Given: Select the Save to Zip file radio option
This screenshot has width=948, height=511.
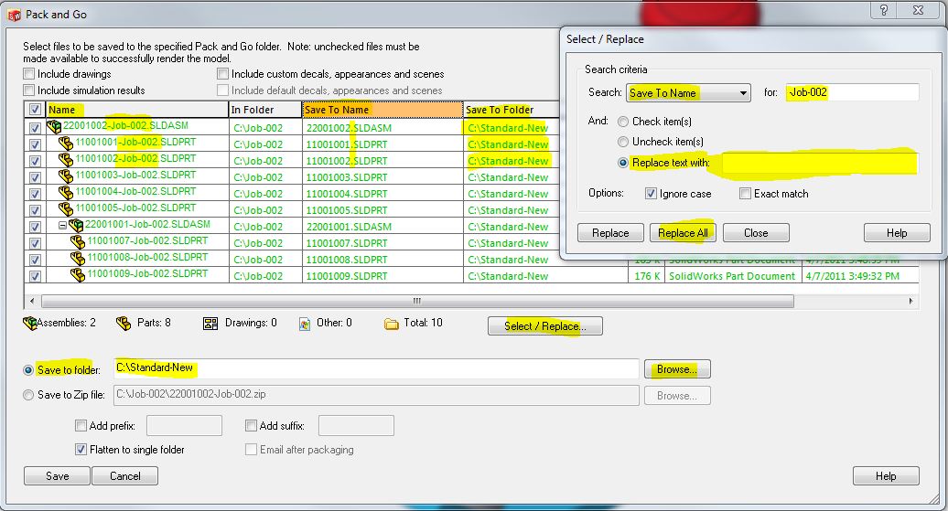Looking at the screenshot, I should (x=28, y=395).
